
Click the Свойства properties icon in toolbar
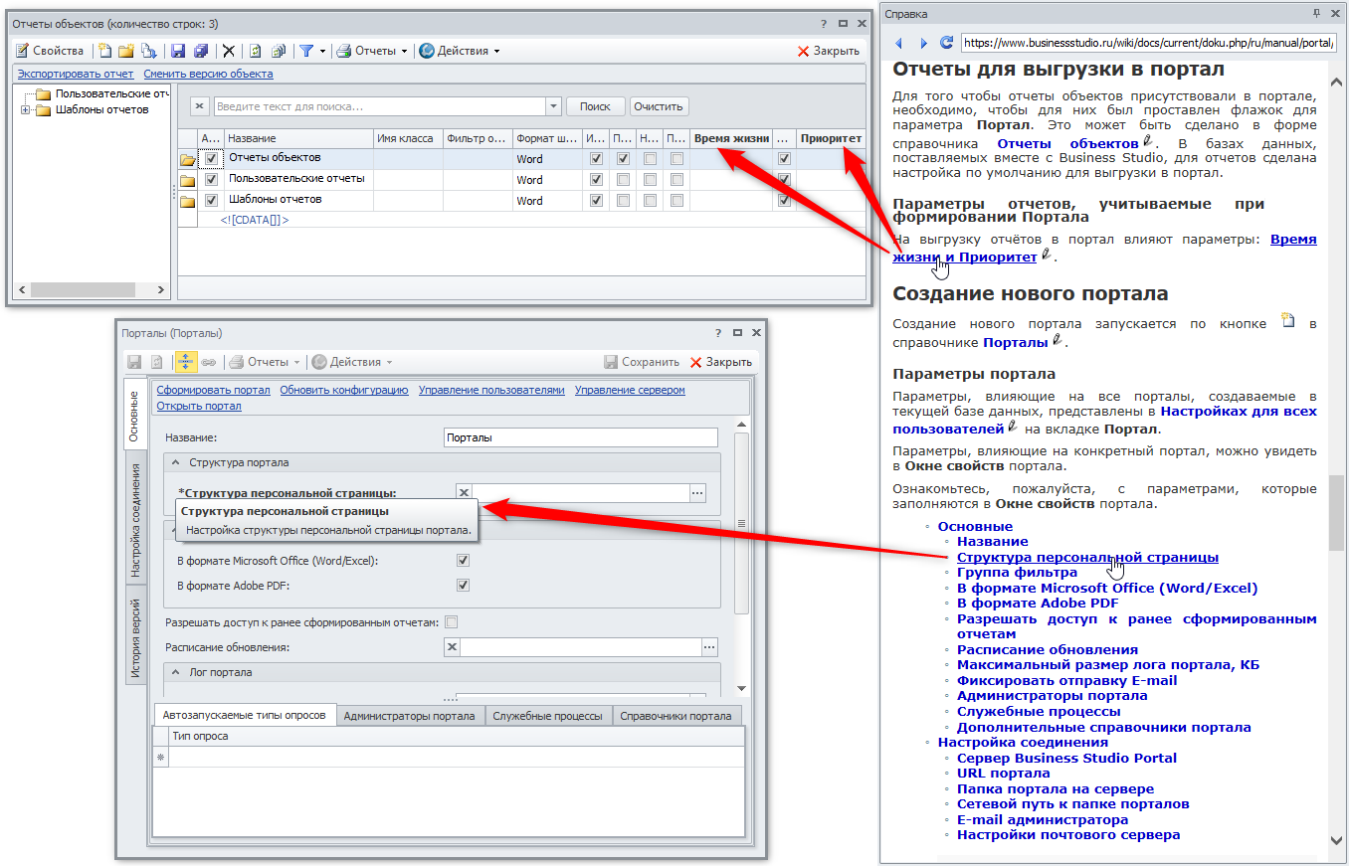23,51
